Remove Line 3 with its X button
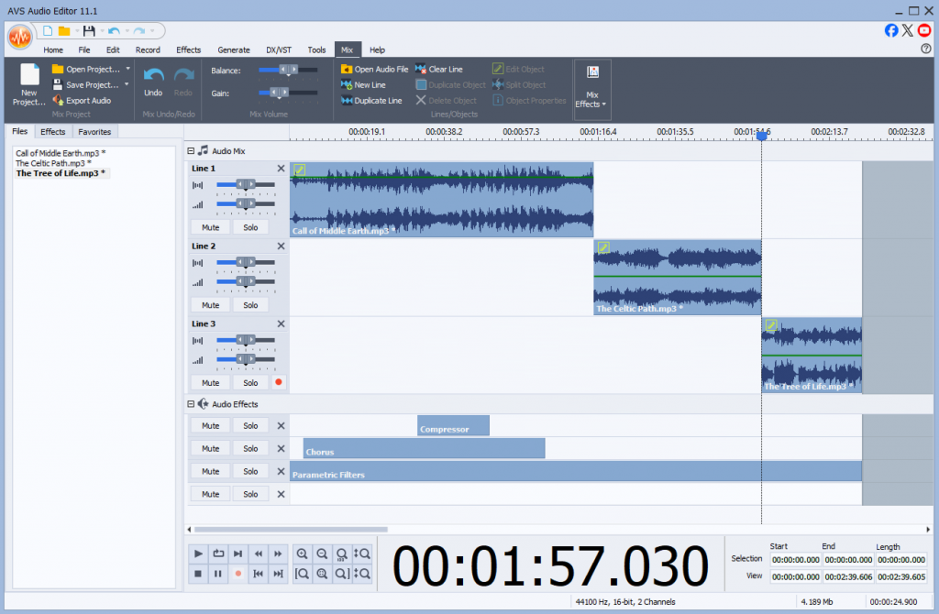The image size is (939, 614). pyautogui.click(x=281, y=323)
